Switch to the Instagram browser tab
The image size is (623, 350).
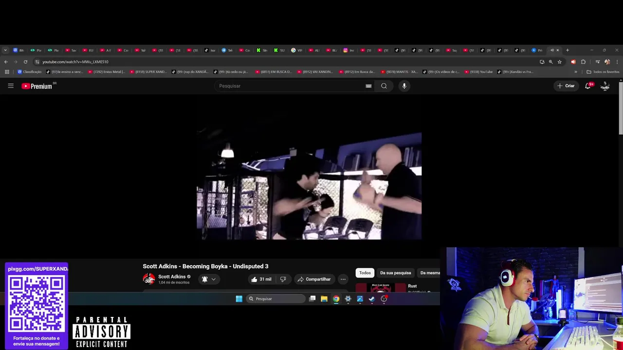pyautogui.click(x=348, y=50)
